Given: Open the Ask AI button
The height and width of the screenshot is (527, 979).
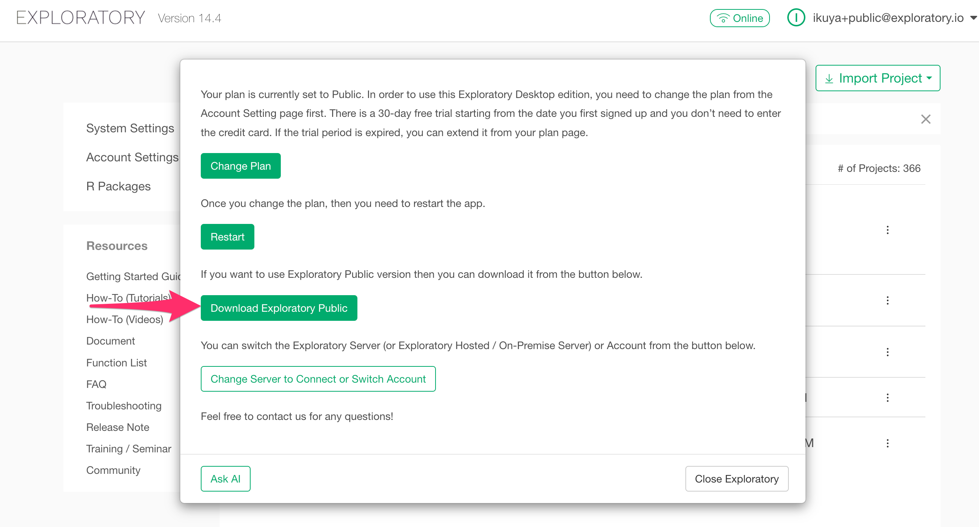Looking at the screenshot, I should (x=225, y=479).
